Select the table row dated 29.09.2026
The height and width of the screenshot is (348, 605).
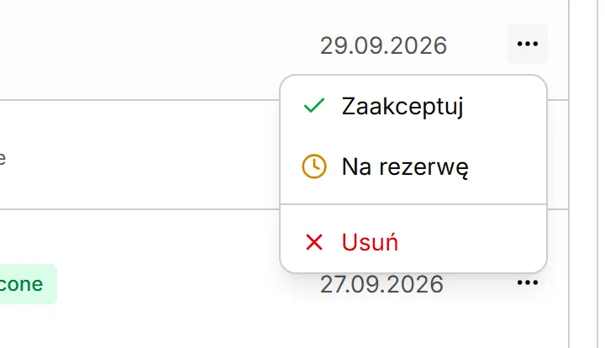point(284,50)
